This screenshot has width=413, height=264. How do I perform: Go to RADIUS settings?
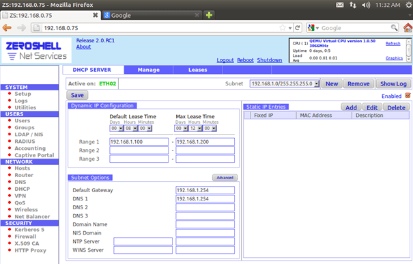pyautogui.click(x=25, y=142)
